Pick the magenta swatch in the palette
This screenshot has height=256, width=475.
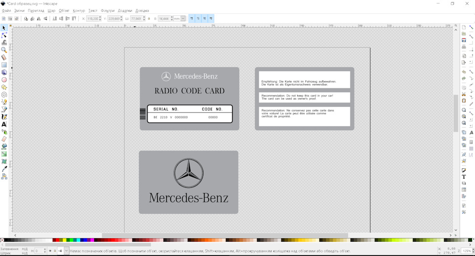point(92,240)
